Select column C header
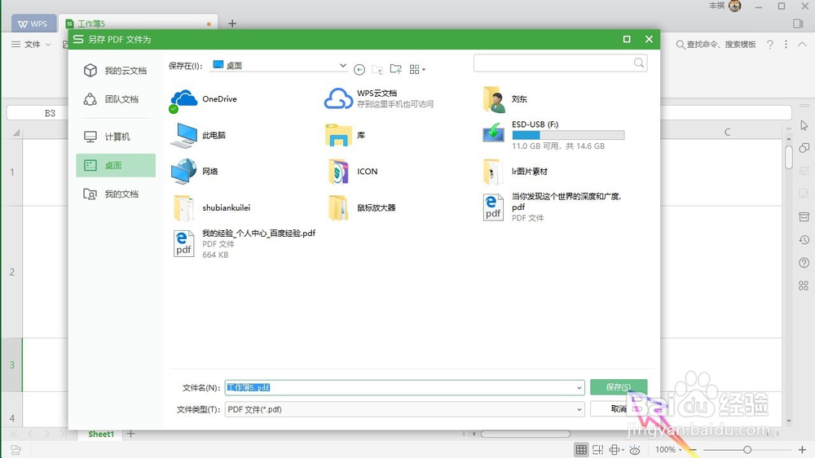 tap(727, 133)
